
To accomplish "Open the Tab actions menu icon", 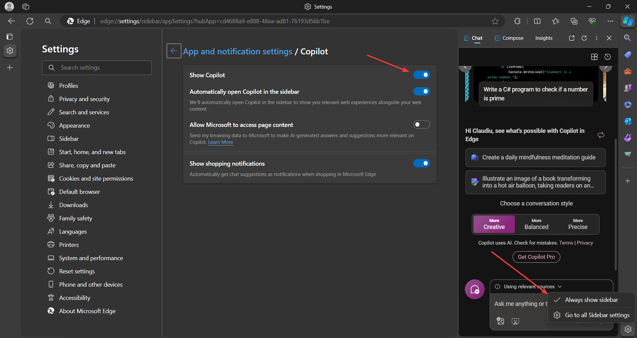I will 10,36.
